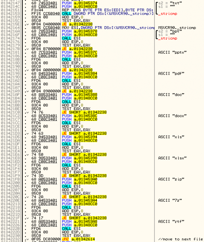The height and width of the screenshot is (242, 204).
Task: Select the MOV ESI,DWORD PTR instruction line
Action: [108, 27]
